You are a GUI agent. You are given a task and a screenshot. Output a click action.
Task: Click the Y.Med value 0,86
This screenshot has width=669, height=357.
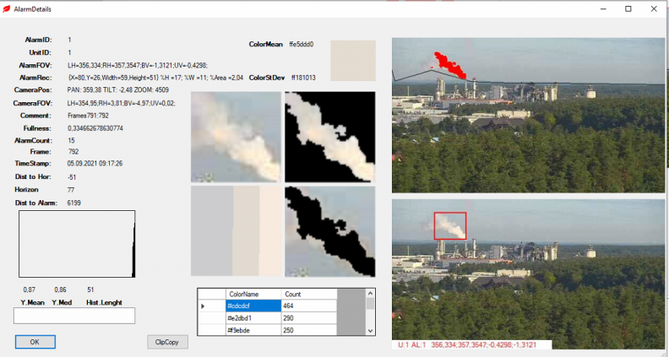pyautogui.click(x=60, y=289)
